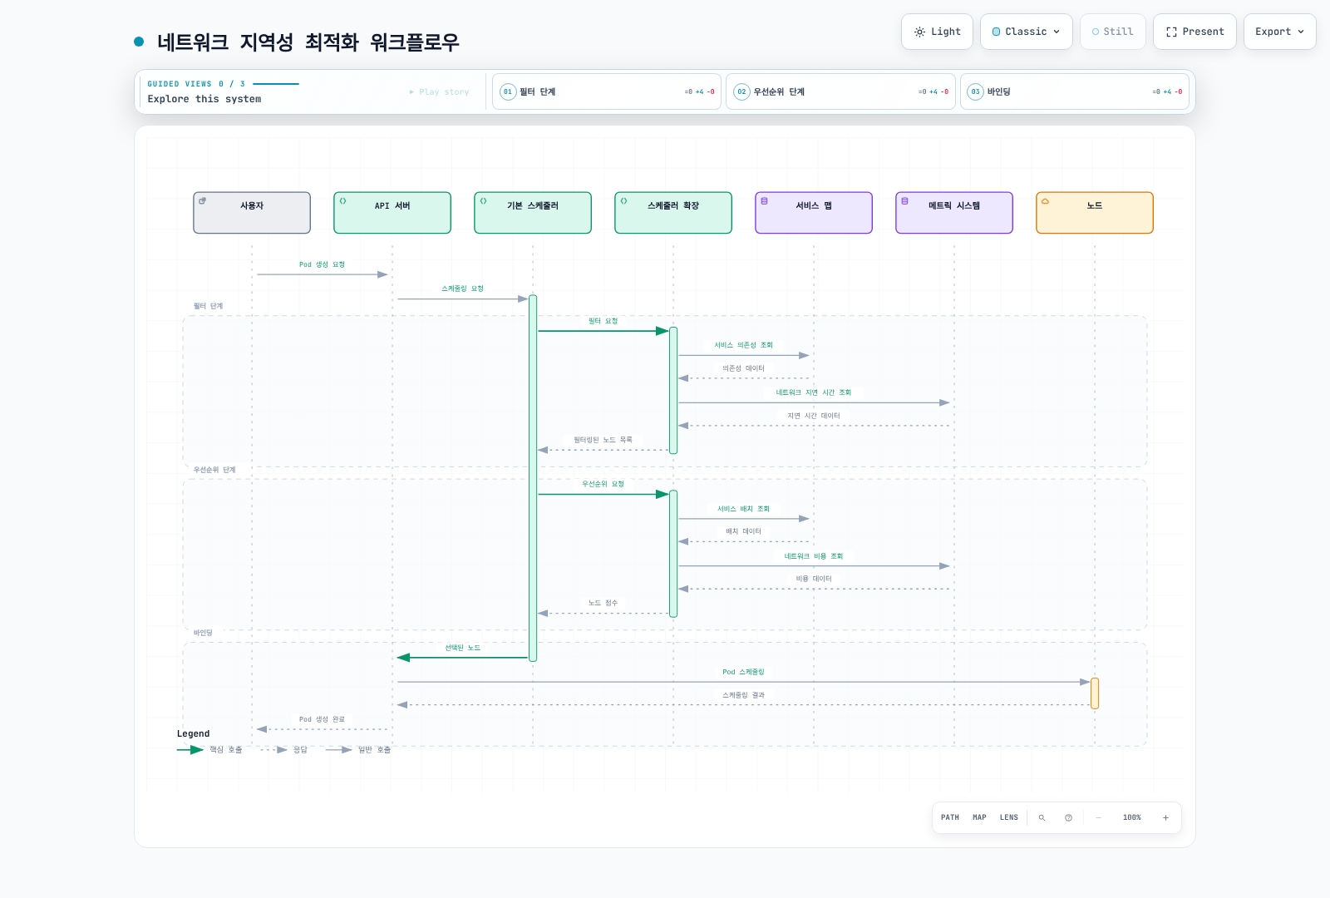1330x898 pixels.
Task: Select the '의존성 데이터' response label
Action: pos(743,368)
